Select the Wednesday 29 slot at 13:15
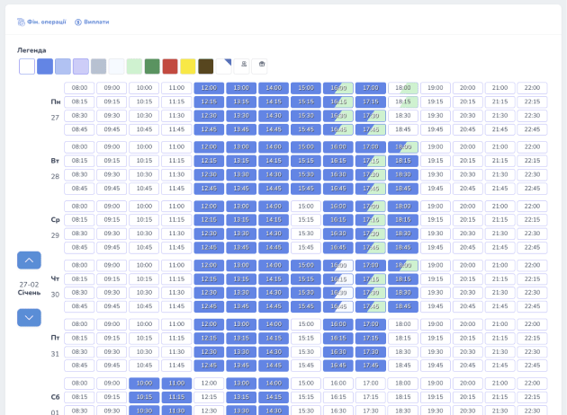The width and height of the screenshot is (567, 415). tap(241, 220)
